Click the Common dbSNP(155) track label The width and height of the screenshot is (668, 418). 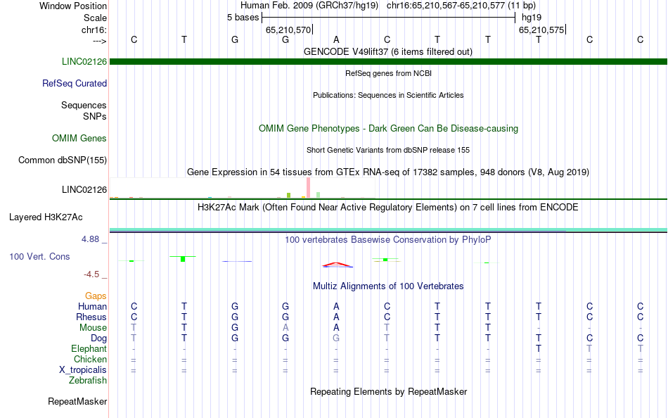coord(62,160)
